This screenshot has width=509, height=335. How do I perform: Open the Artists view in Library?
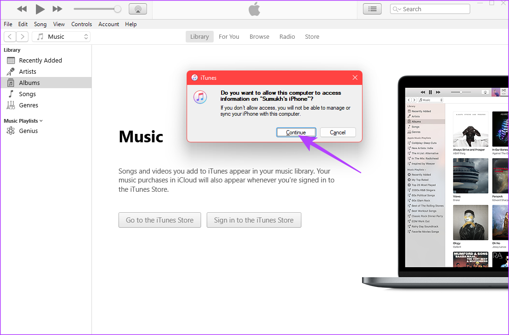pos(28,71)
